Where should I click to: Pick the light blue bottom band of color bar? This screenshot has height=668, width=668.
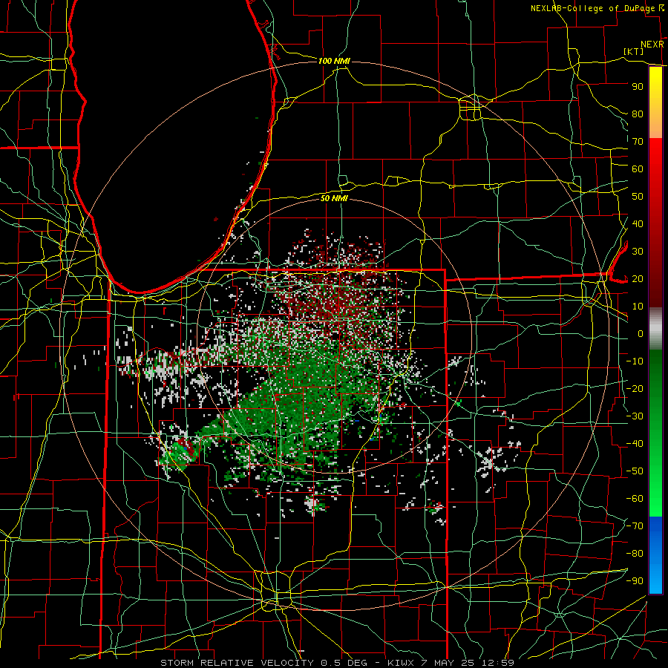655,577
